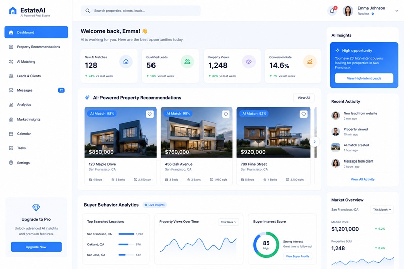Open AI Matching from sidebar
Screen dimensions: 404x269
pyautogui.click(x=36, y=61)
